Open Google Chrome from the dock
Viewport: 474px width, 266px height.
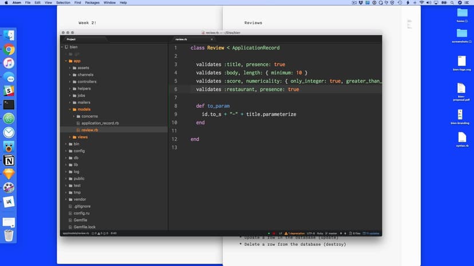(x=9, y=50)
